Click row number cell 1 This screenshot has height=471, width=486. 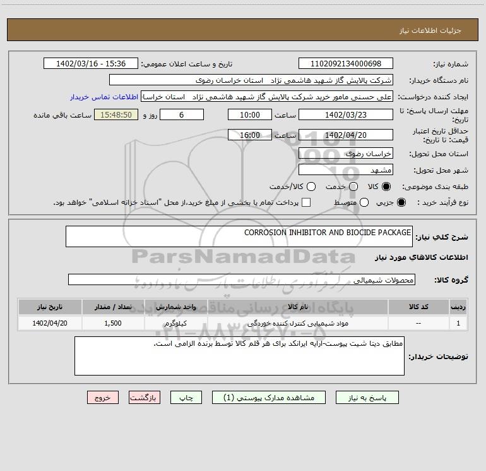coord(458,323)
